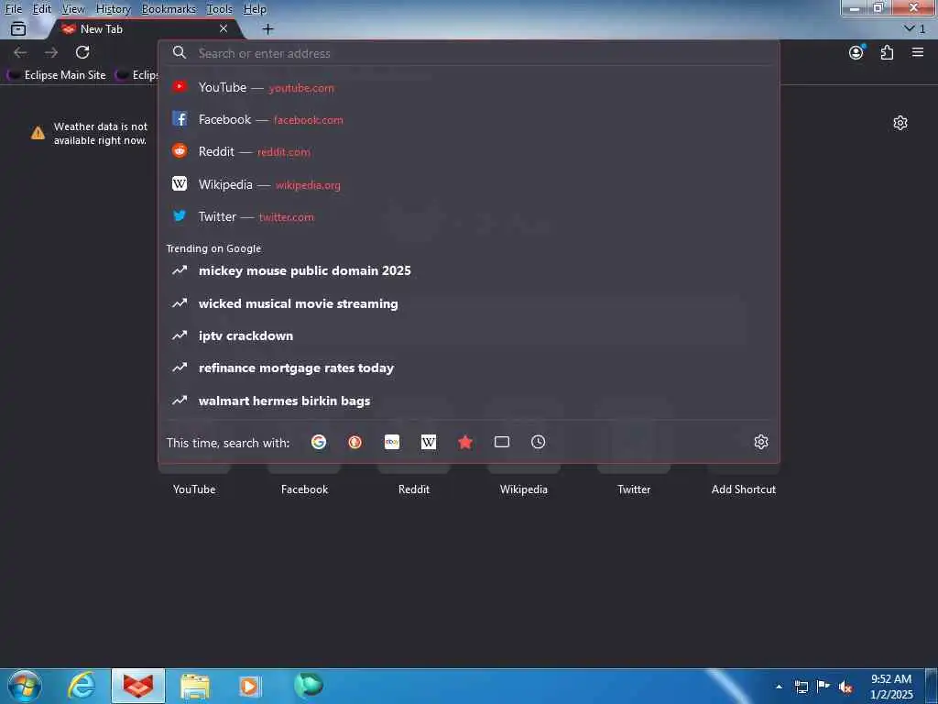Open the Help menu

[x=255, y=9]
